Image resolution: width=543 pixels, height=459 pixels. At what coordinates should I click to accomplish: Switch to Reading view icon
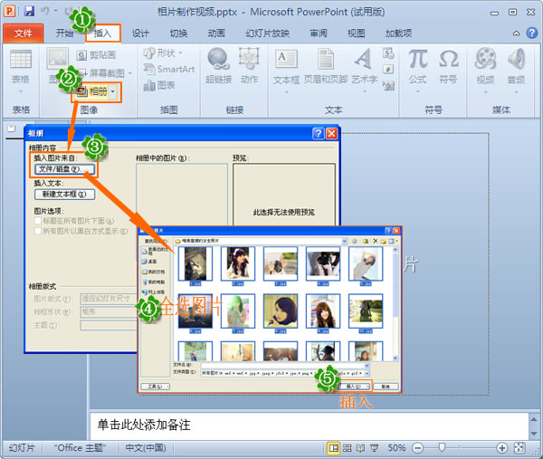[x=360, y=448]
